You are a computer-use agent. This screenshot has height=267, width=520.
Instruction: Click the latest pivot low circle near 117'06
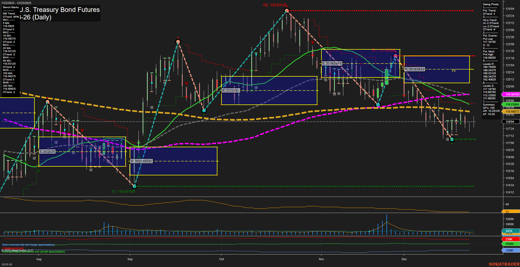coord(452,139)
